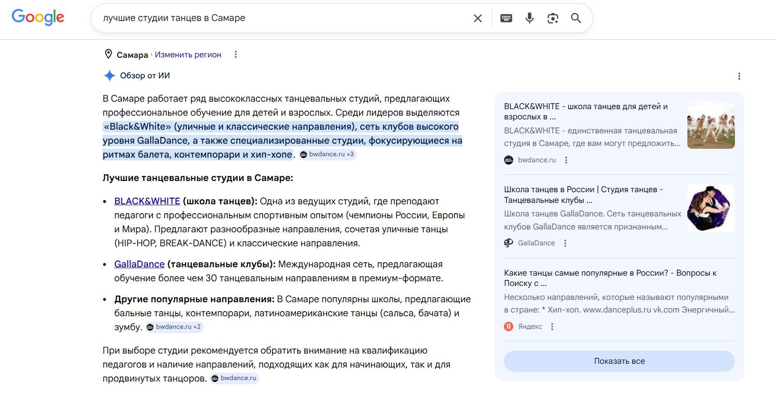776x396 pixels.
Task: Open Школа танцев в России source title
Action: tap(584, 195)
